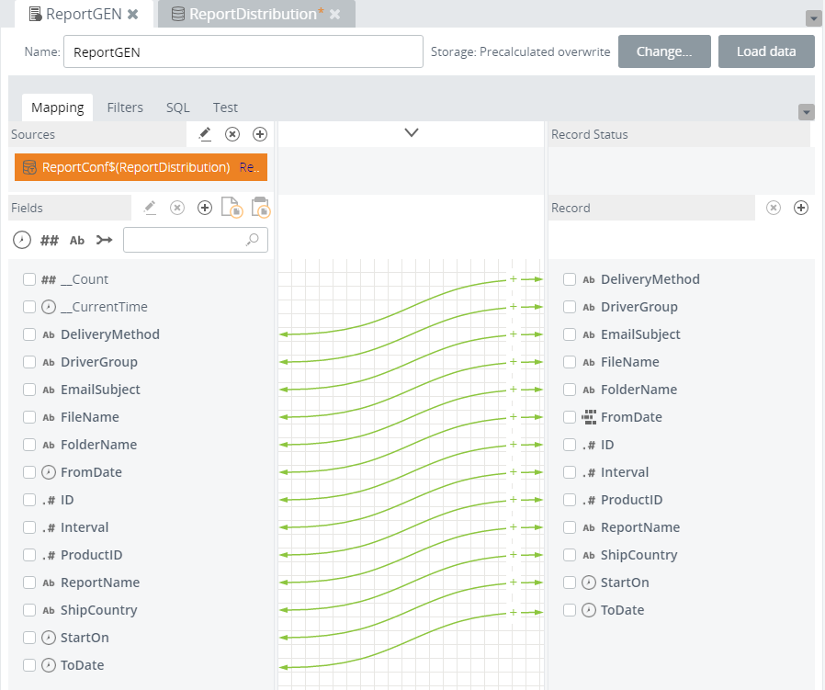825x690 pixels.
Task: Click the copy fields icon
Action: point(232,208)
